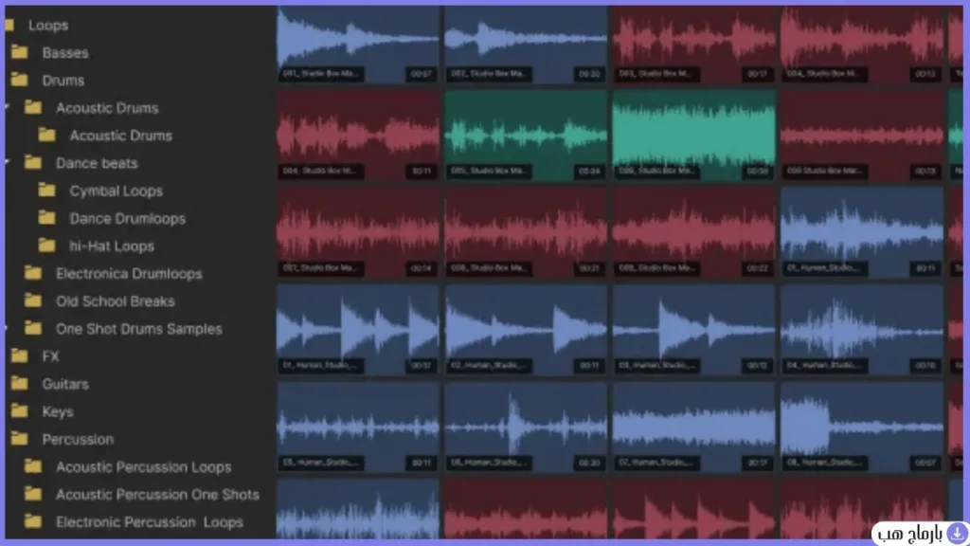Click the Old School Breaks folder icon
The width and height of the screenshot is (970, 546).
point(33,300)
